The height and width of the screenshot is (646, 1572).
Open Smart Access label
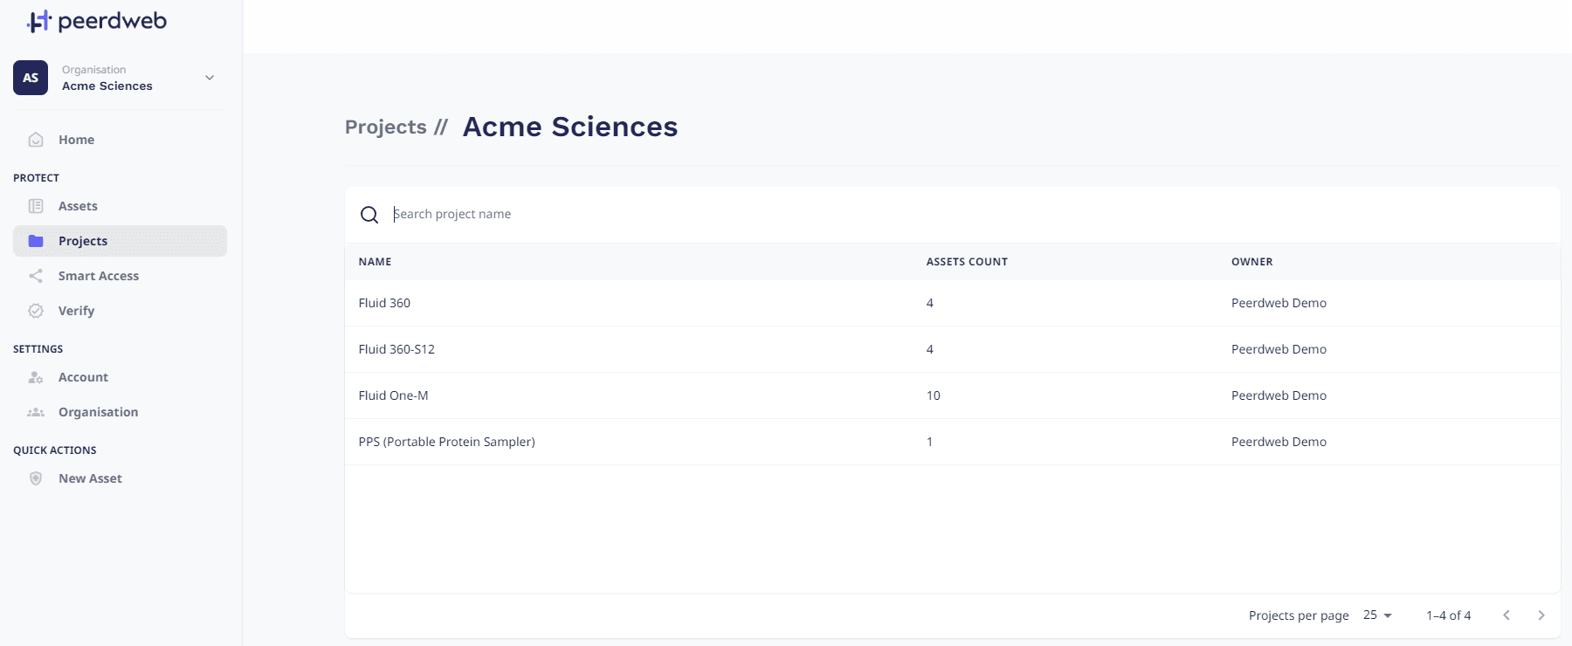point(99,276)
